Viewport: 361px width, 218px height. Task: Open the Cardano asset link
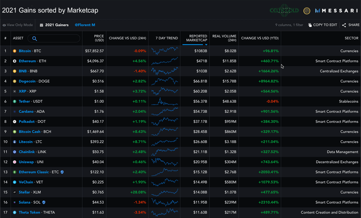26,112
